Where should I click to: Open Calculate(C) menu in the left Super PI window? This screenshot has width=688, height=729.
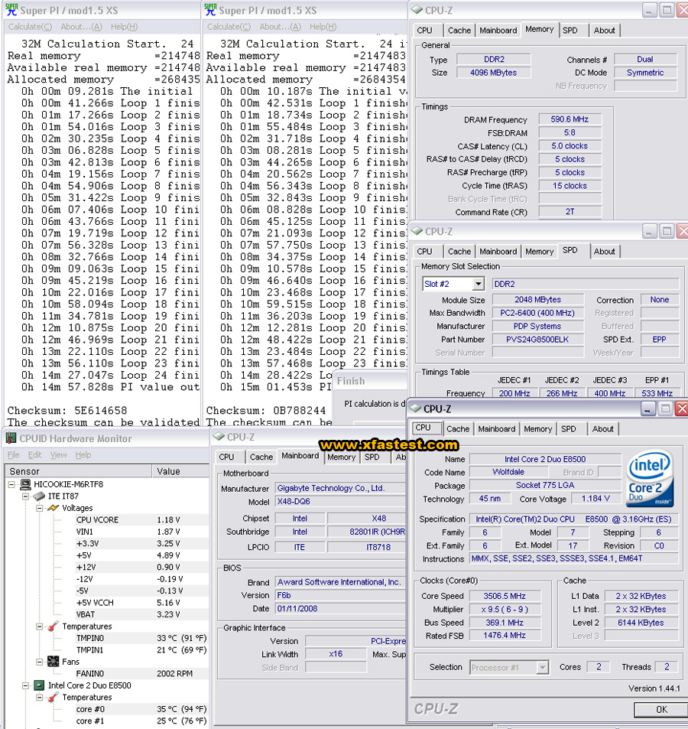click(x=31, y=27)
